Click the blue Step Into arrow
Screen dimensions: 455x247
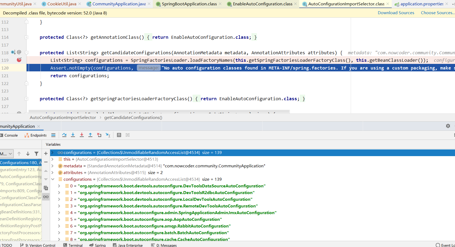73,135
